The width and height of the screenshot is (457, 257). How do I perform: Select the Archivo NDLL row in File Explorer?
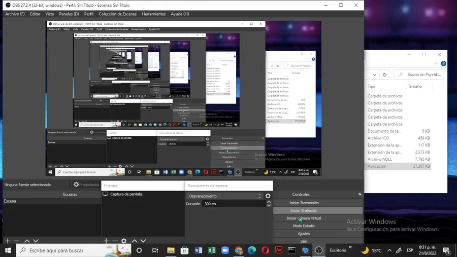[x=399, y=159]
